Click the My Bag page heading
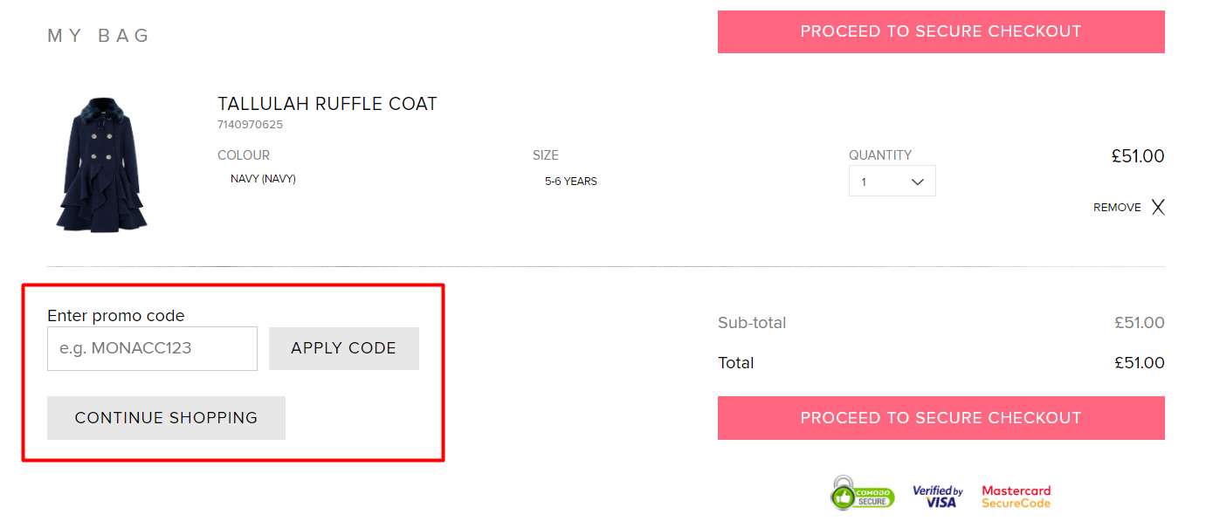1206x528 pixels. (x=98, y=35)
